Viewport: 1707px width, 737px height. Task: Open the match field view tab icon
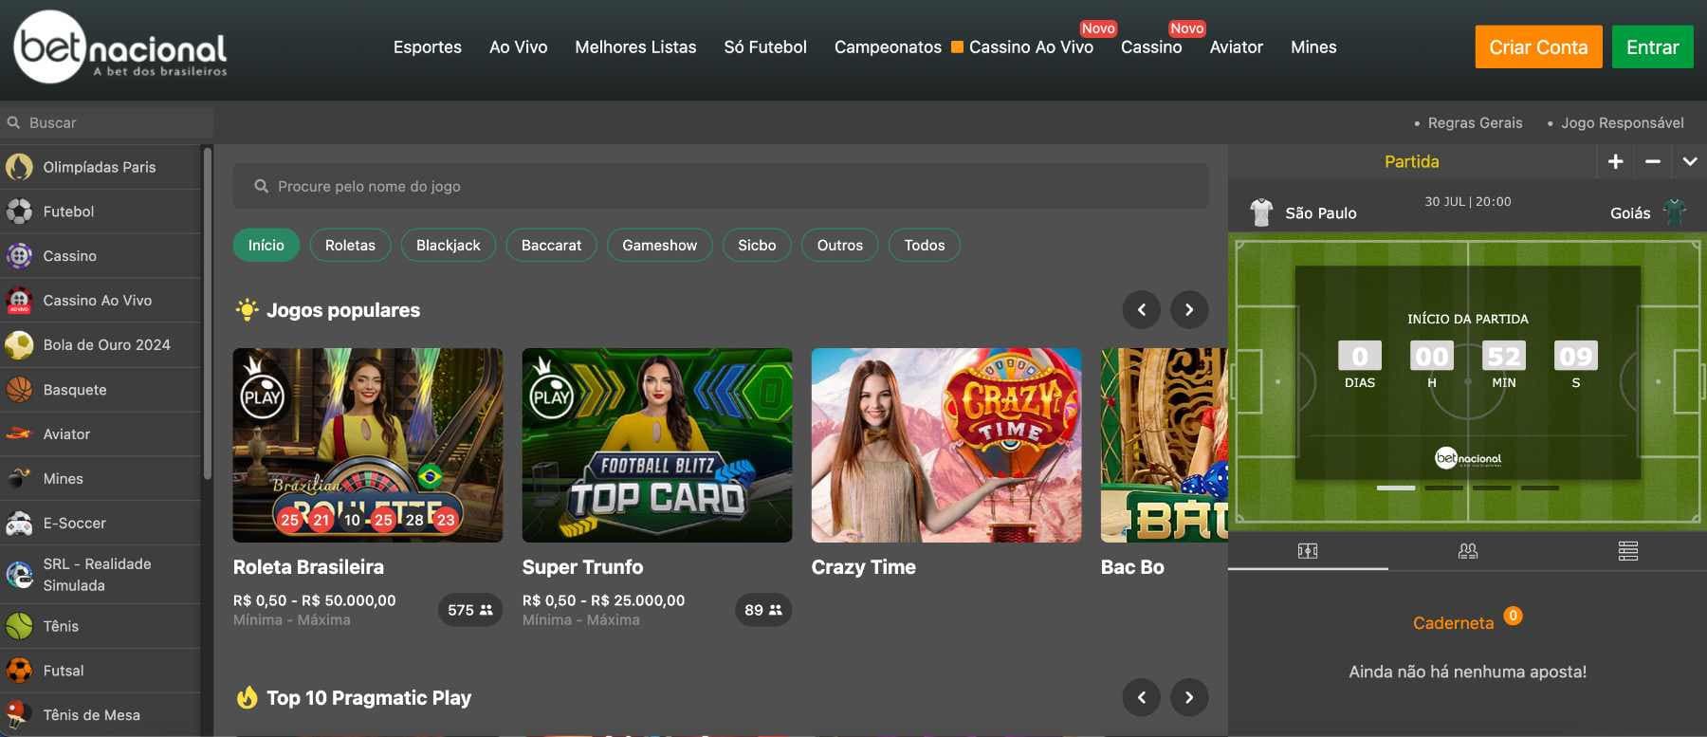click(1308, 551)
